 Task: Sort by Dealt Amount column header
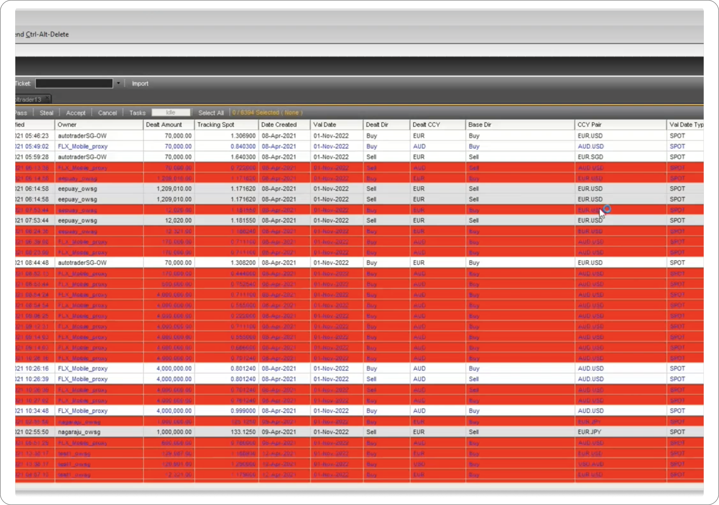tap(164, 125)
